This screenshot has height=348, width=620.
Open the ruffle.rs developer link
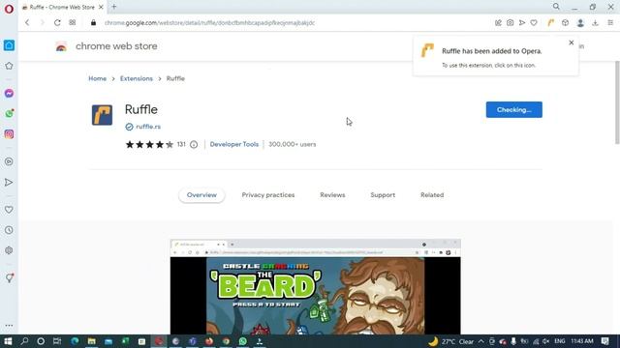148,127
